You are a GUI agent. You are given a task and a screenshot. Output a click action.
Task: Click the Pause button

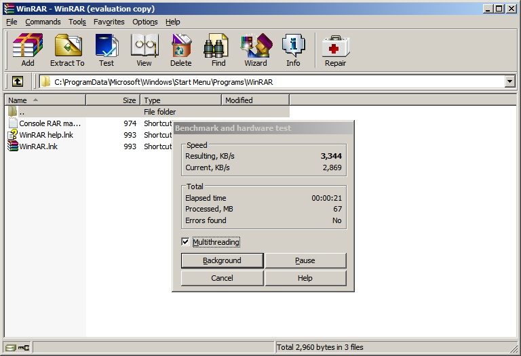[x=305, y=260]
